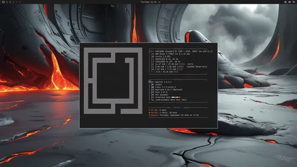Switch to workspace 3
The width and height of the screenshot is (297, 167).
click(x=13, y=2)
